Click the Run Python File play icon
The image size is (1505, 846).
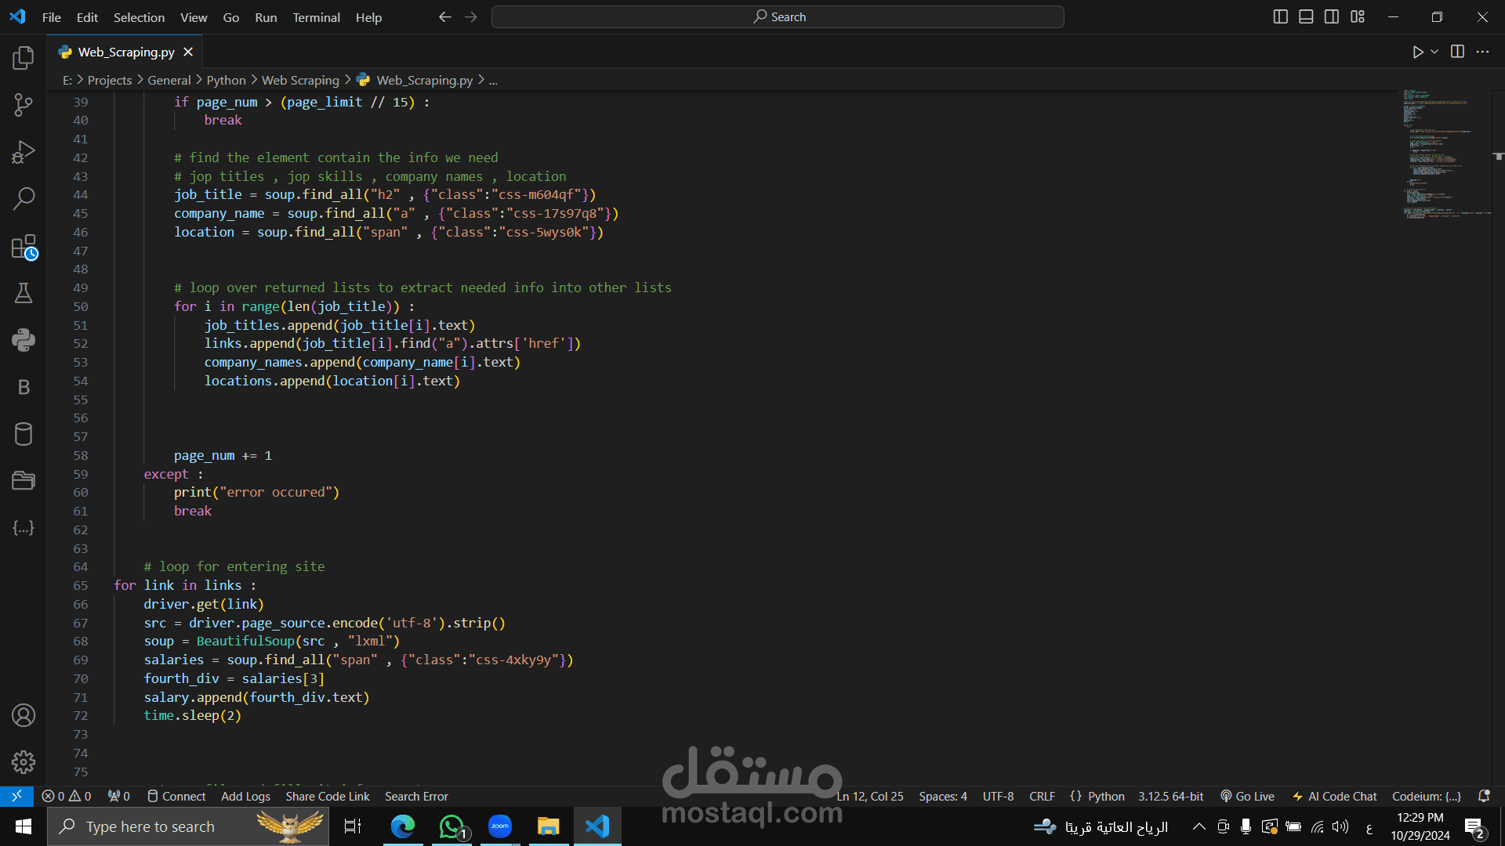pyautogui.click(x=1417, y=52)
